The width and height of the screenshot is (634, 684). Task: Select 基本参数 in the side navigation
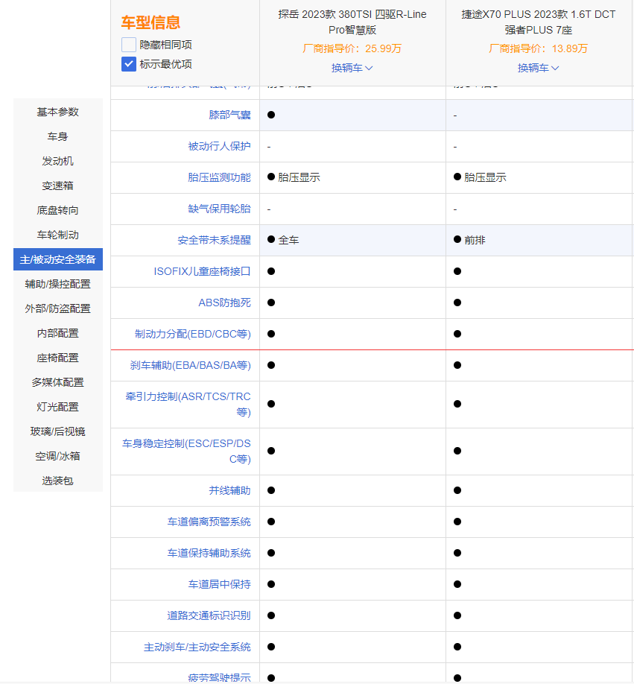[x=58, y=112]
